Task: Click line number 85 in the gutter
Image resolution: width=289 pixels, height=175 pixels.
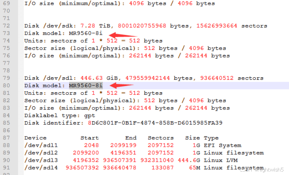Action: 6,123
